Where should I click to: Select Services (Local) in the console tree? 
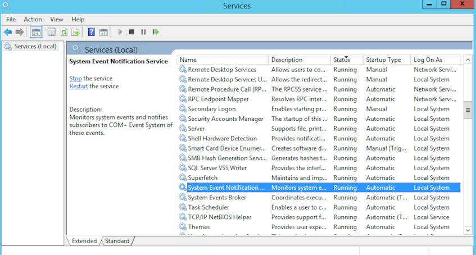(31, 47)
